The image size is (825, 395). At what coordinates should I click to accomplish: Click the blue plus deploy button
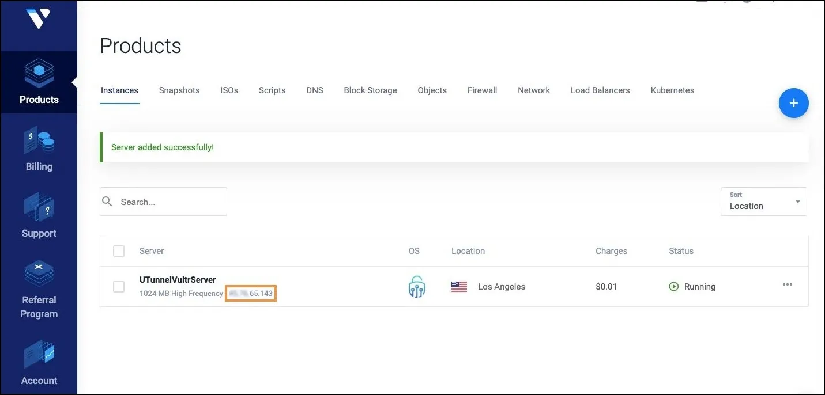793,103
